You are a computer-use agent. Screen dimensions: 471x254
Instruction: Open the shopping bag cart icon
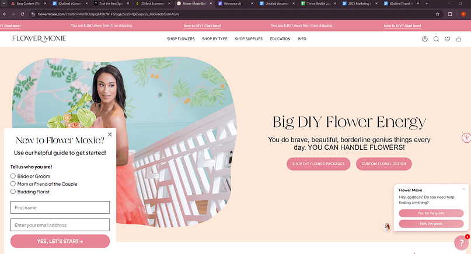point(459,39)
